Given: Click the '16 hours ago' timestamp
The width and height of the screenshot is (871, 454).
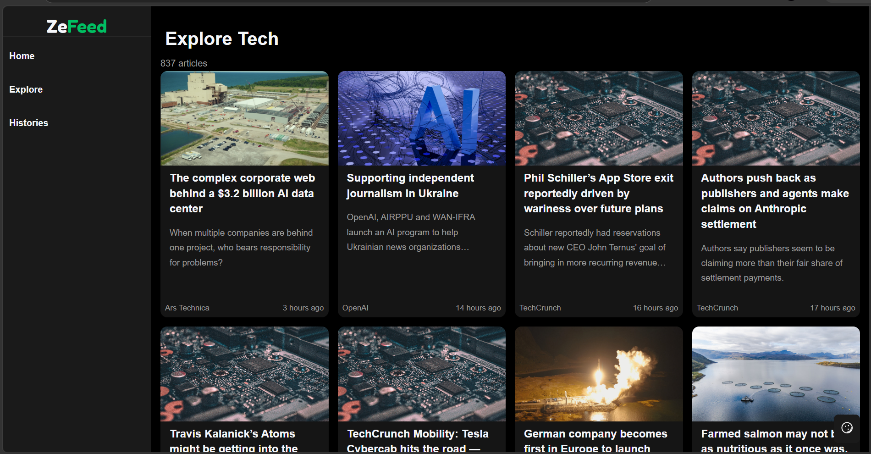Looking at the screenshot, I should click(x=656, y=308).
